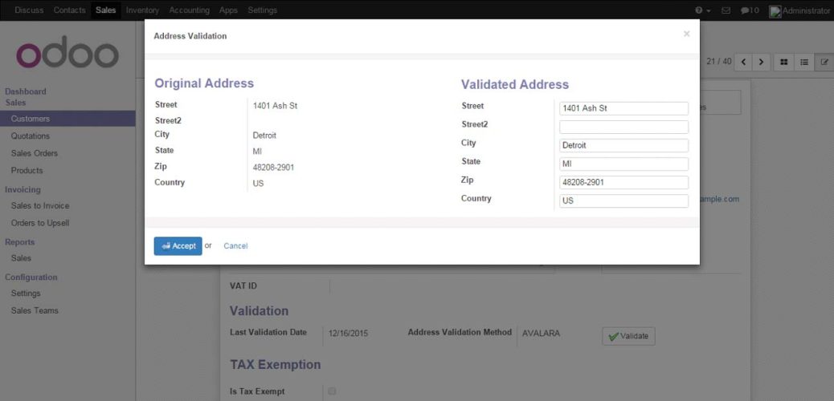The width and height of the screenshot is (834, 401).
Task: Edit the validated Street field
Action: coord(624,108)
